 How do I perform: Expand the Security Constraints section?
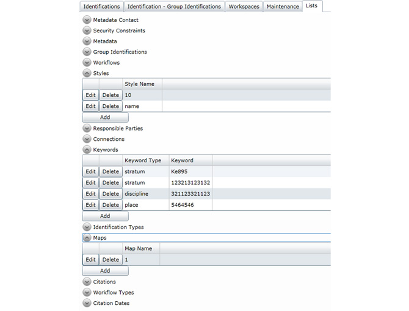[87, 30]
